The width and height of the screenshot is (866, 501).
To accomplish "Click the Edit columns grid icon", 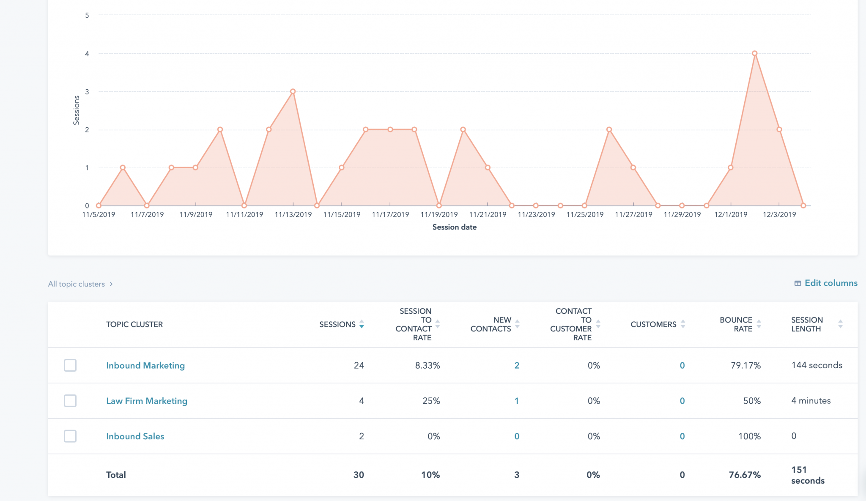I will pos(798,283).
